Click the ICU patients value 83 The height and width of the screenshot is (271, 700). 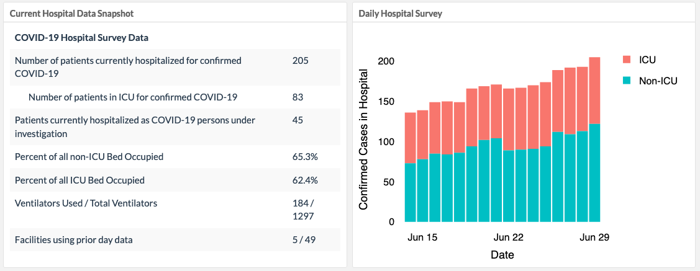click(298, 97)
